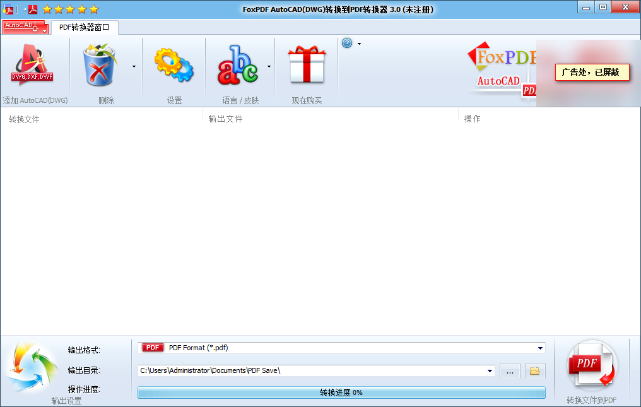Click the 转换进度 0% progress bar
This screenshot has height=407, width=641.
point(341,393)
